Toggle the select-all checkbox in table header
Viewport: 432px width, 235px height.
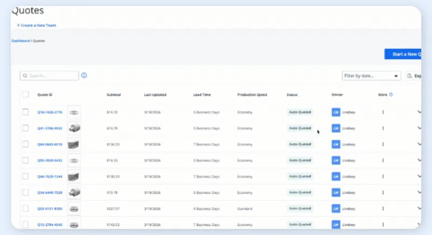click(25, 95)
